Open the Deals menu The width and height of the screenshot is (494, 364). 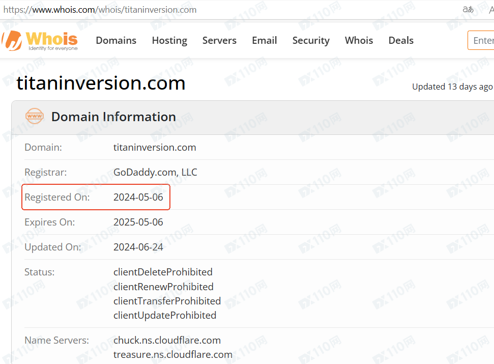(401, 40)
